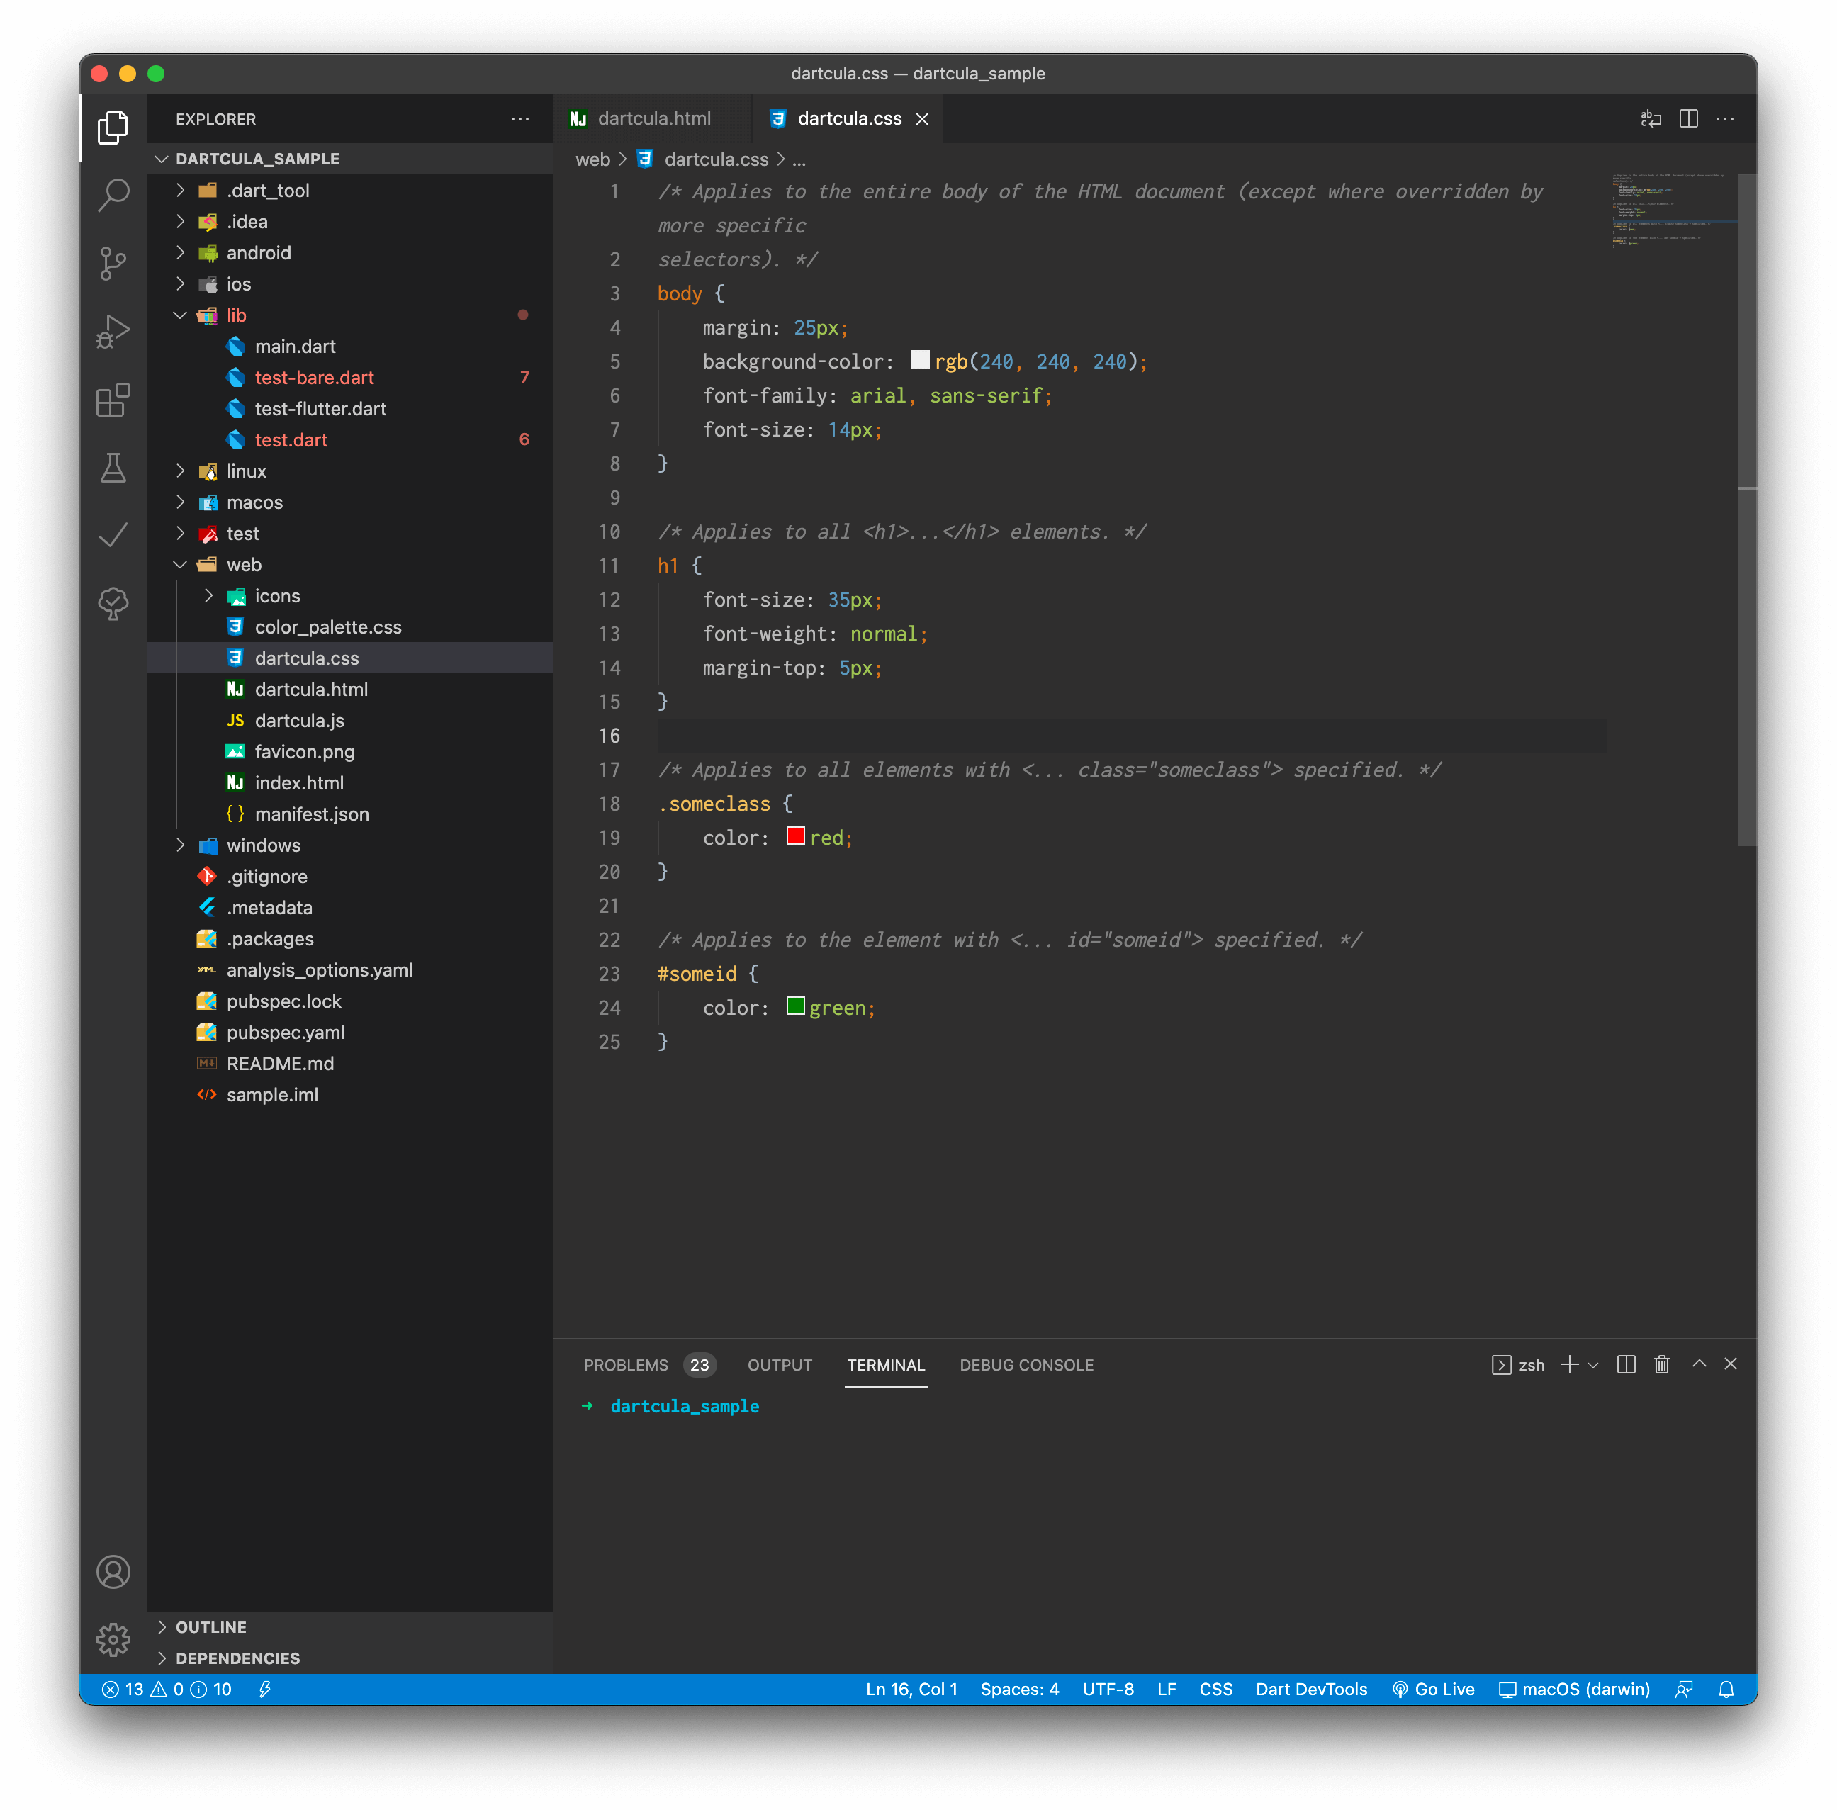Open Run and Debug view
This screenshot has height=1810, width=1837.
(x=113, y=332)
